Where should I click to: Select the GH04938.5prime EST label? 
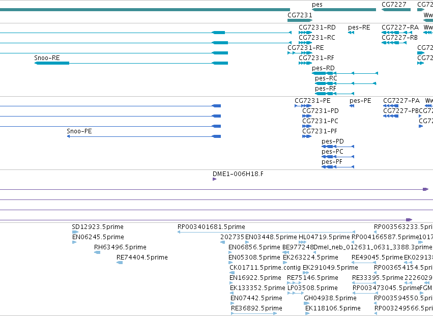pos(330,299)
